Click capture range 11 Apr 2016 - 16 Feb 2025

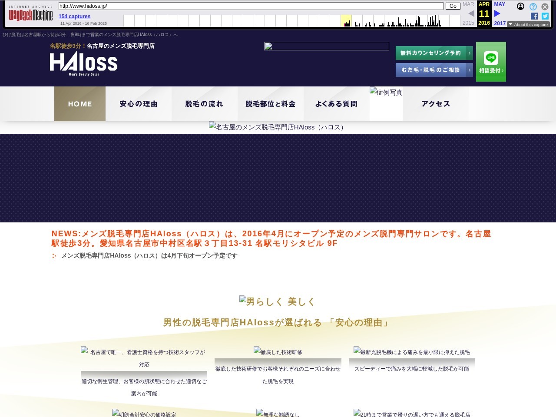83,23
